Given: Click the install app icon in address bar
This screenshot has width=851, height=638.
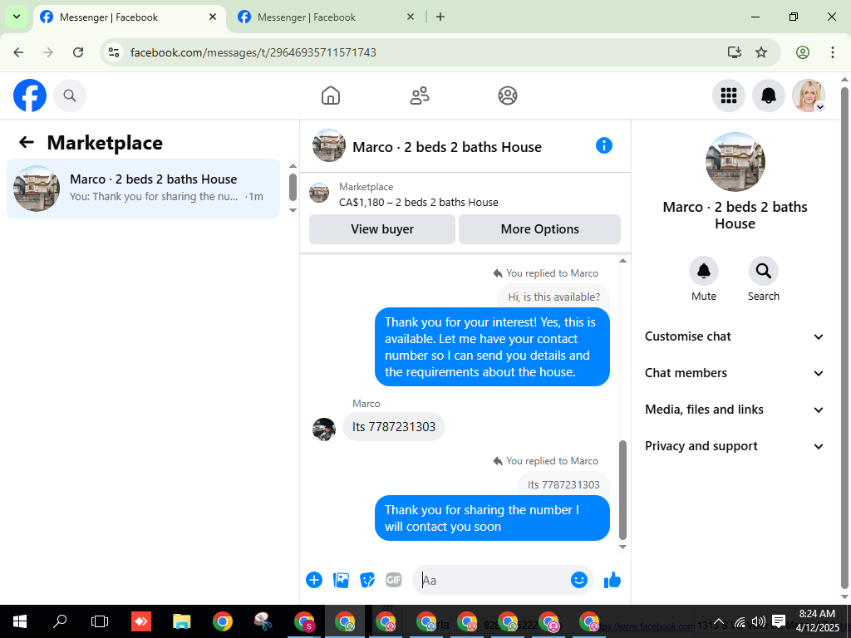Looking at the screenshot, I should pyautogui.click(x=735, y=52).
